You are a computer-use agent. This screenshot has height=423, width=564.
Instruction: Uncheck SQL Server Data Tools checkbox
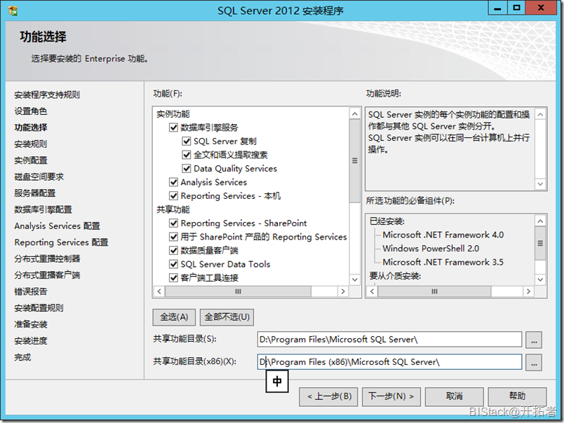[173, 264]
